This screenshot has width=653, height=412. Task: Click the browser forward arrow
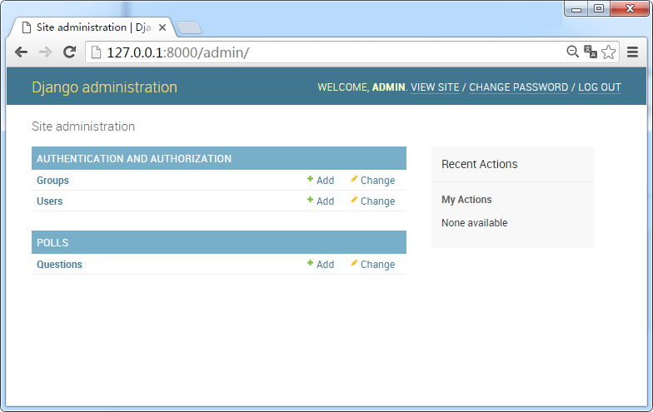pos(45,52)
